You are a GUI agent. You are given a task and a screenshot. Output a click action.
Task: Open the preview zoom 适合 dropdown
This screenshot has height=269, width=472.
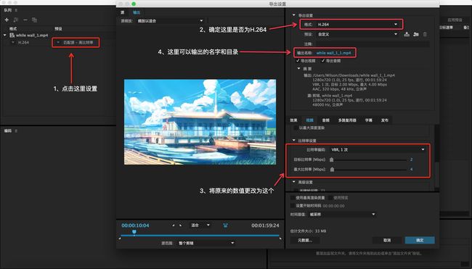click(x=200, y=225)
